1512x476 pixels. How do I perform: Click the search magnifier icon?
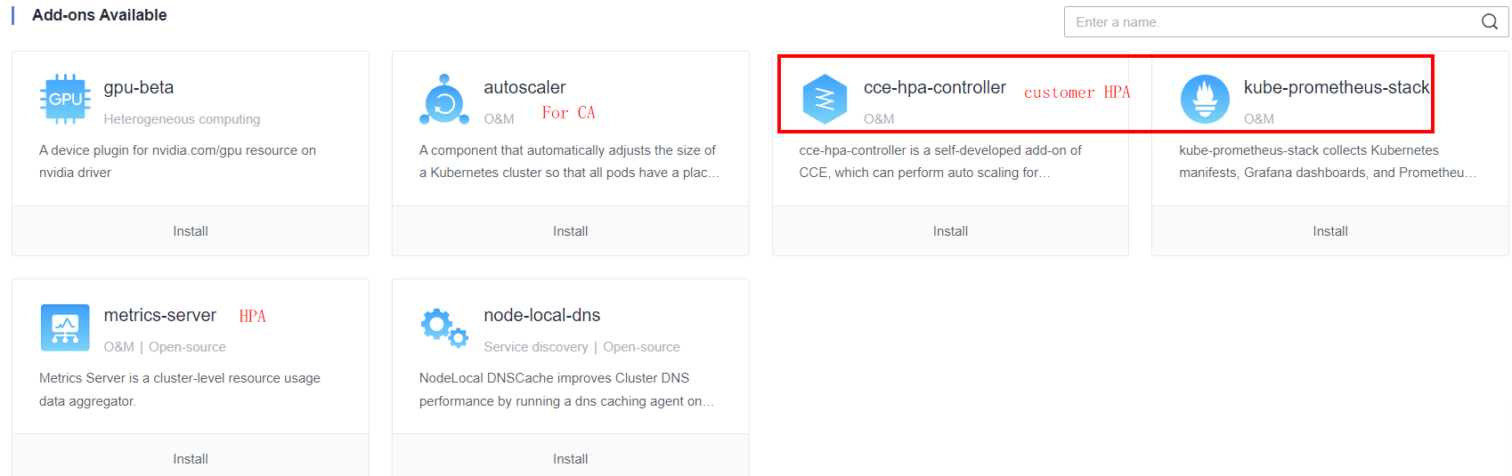point(1490,22)
